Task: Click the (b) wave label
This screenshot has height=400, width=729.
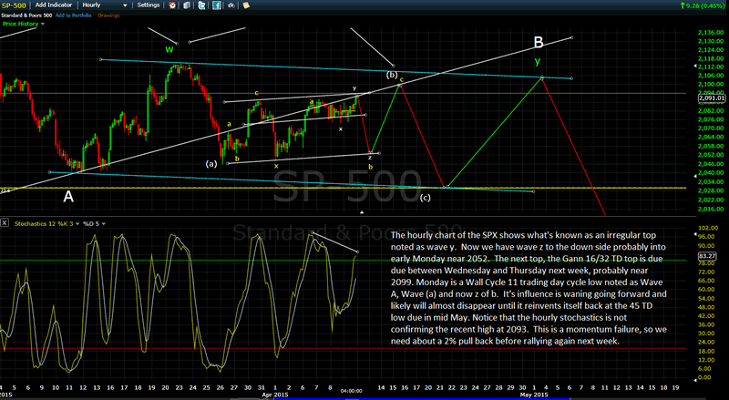Action: tap(392, 75)
